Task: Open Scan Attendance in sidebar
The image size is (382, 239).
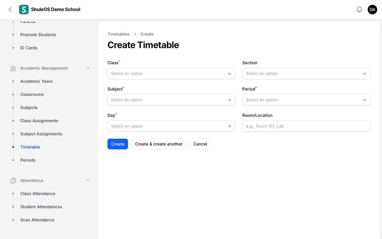Action: point(37,220)
